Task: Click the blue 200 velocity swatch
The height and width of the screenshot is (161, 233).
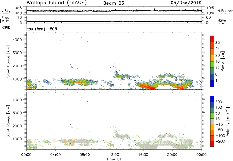Action: click(212, 99)
